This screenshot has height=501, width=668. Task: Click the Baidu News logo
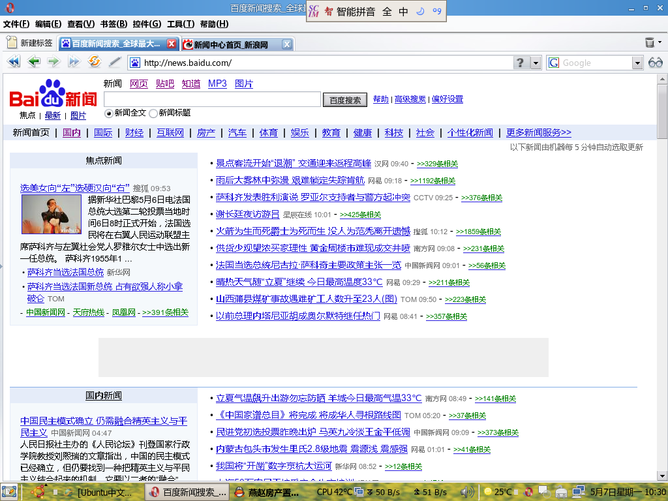53,94
